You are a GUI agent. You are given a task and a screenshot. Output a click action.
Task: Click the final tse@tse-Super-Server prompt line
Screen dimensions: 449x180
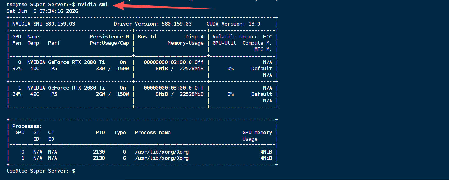pyautogui.click(x=41, y=171)
